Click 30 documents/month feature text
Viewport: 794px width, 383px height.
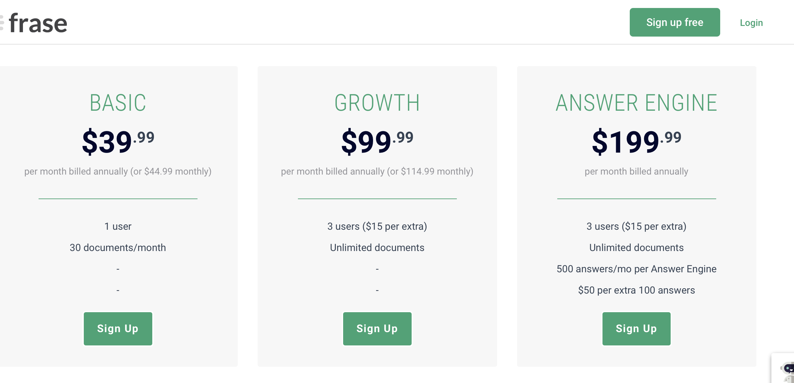pos(118,248)
